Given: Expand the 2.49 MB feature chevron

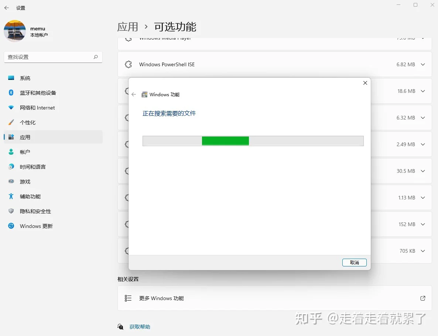Looking at the screenshot, I should [423, 144].
